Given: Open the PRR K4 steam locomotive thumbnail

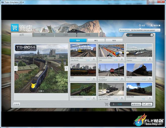Looking at the screenshot, I should point(139,70).
